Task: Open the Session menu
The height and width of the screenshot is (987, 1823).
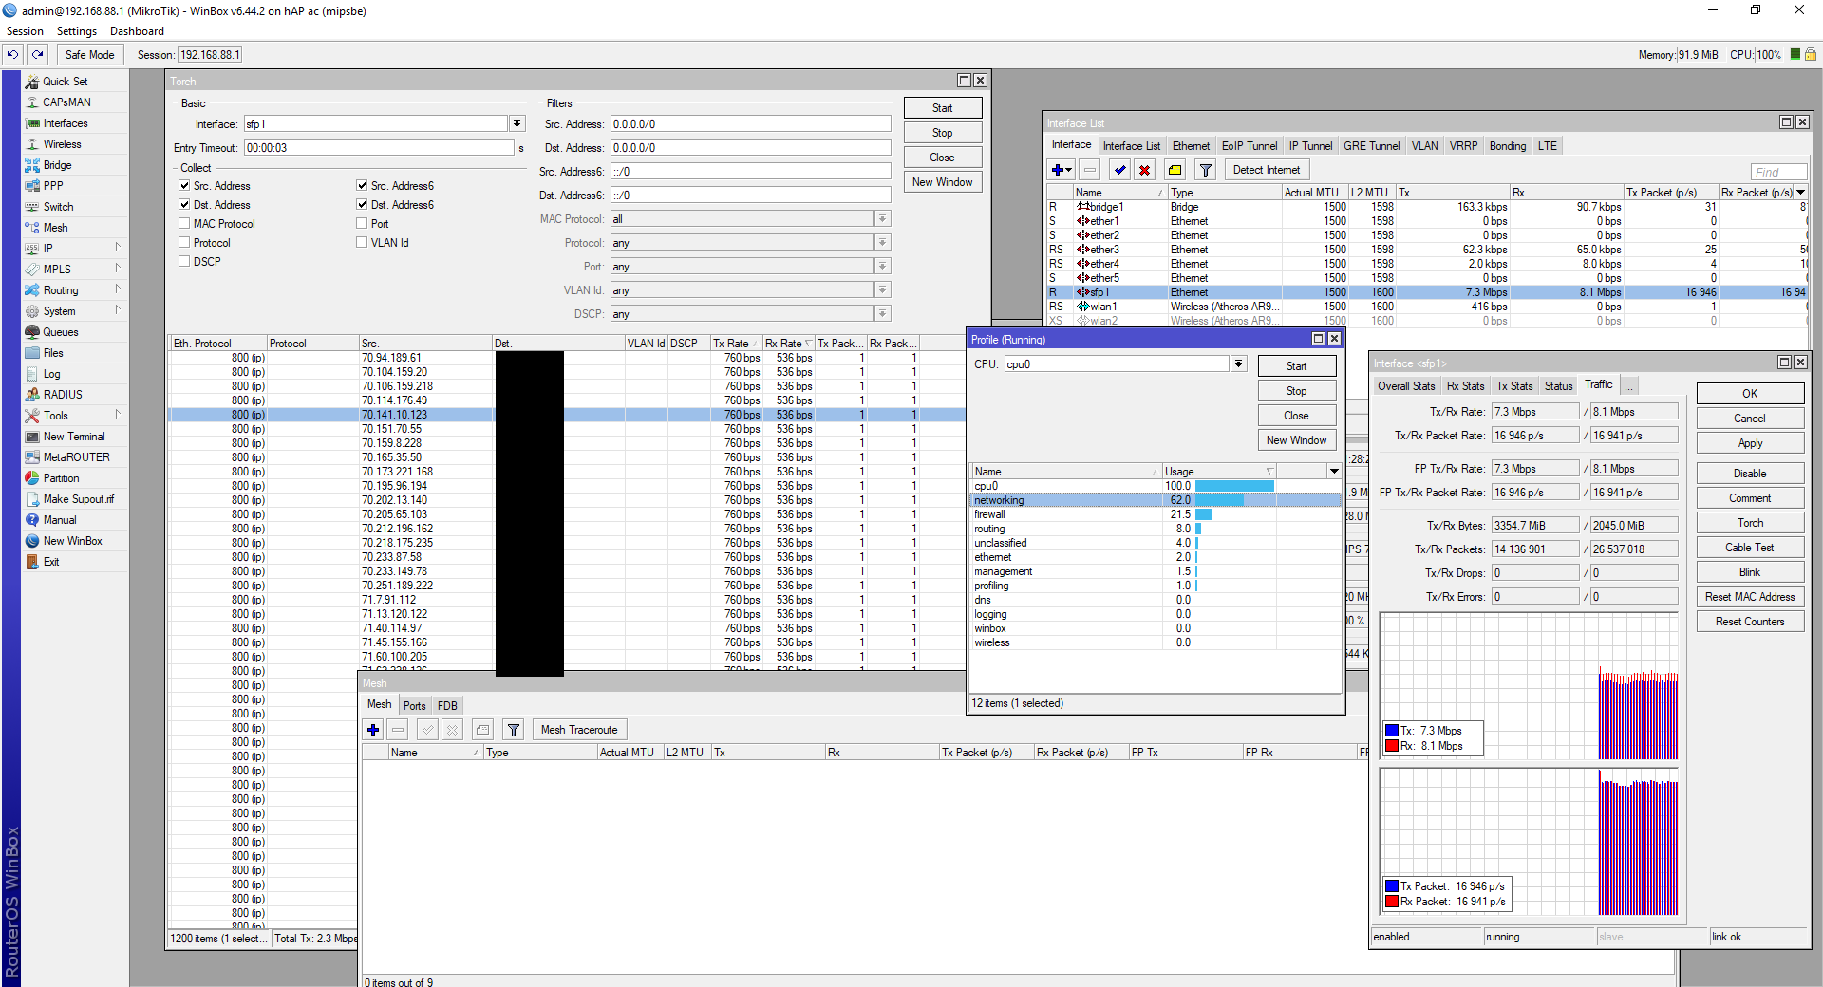Action: coord(25,31)
